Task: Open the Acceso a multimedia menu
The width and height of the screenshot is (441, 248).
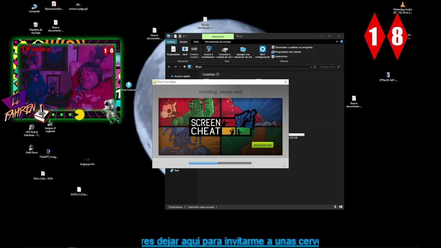Action: (208, 52)
